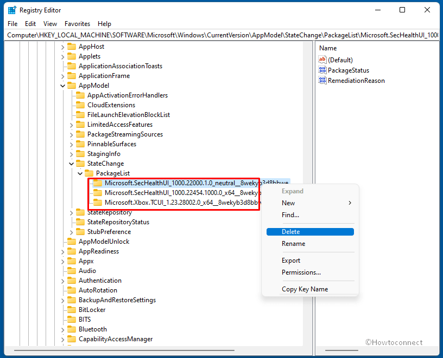Click the BITS folder icon
This screenshot has width=443, height=358.
point(72,320)
